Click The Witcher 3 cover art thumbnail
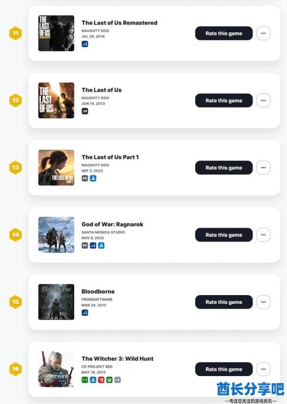The width and height of the screenshot is (287, 404). click(56, 369)
